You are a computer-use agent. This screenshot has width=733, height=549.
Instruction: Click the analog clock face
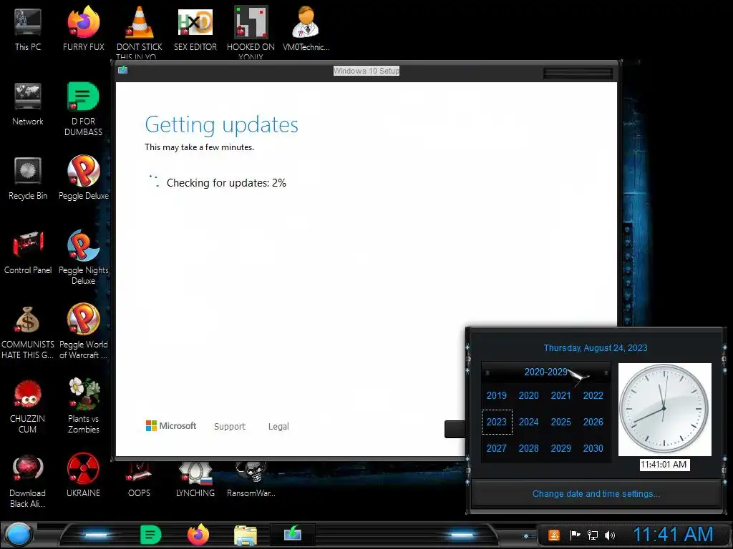(664, 409)
